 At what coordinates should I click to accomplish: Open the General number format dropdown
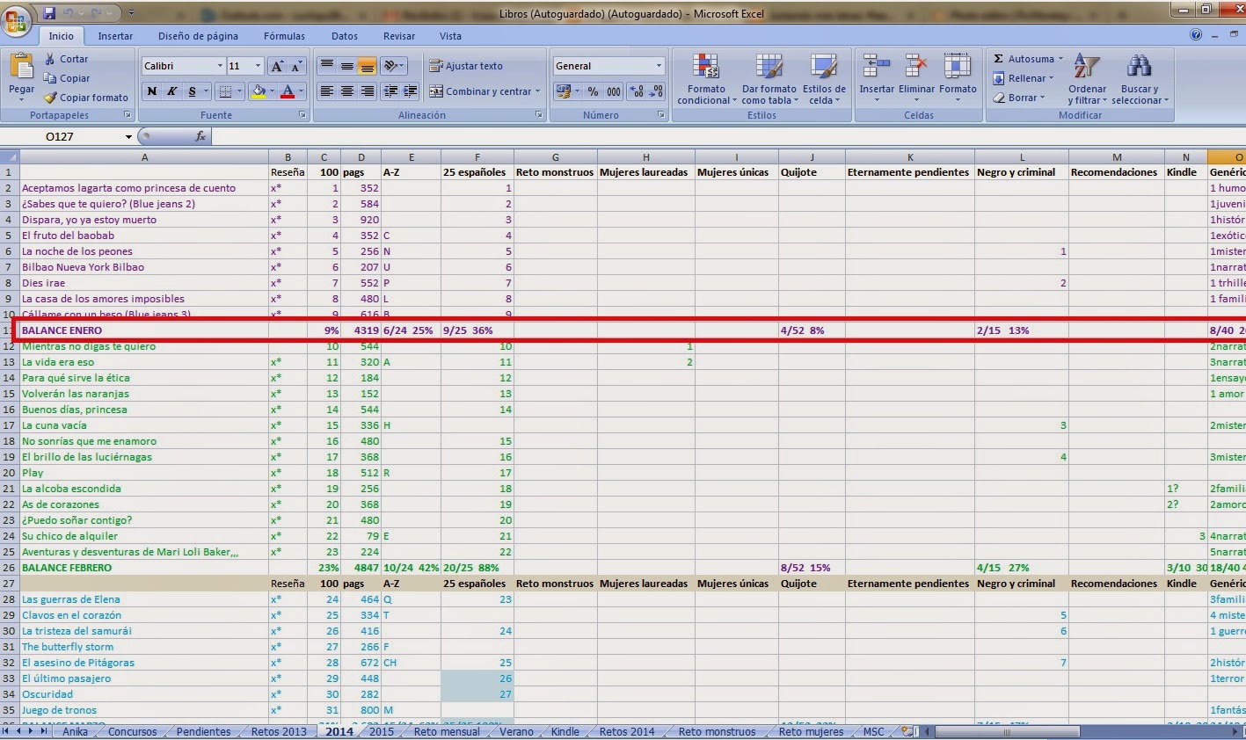click(x=659, y=66)
